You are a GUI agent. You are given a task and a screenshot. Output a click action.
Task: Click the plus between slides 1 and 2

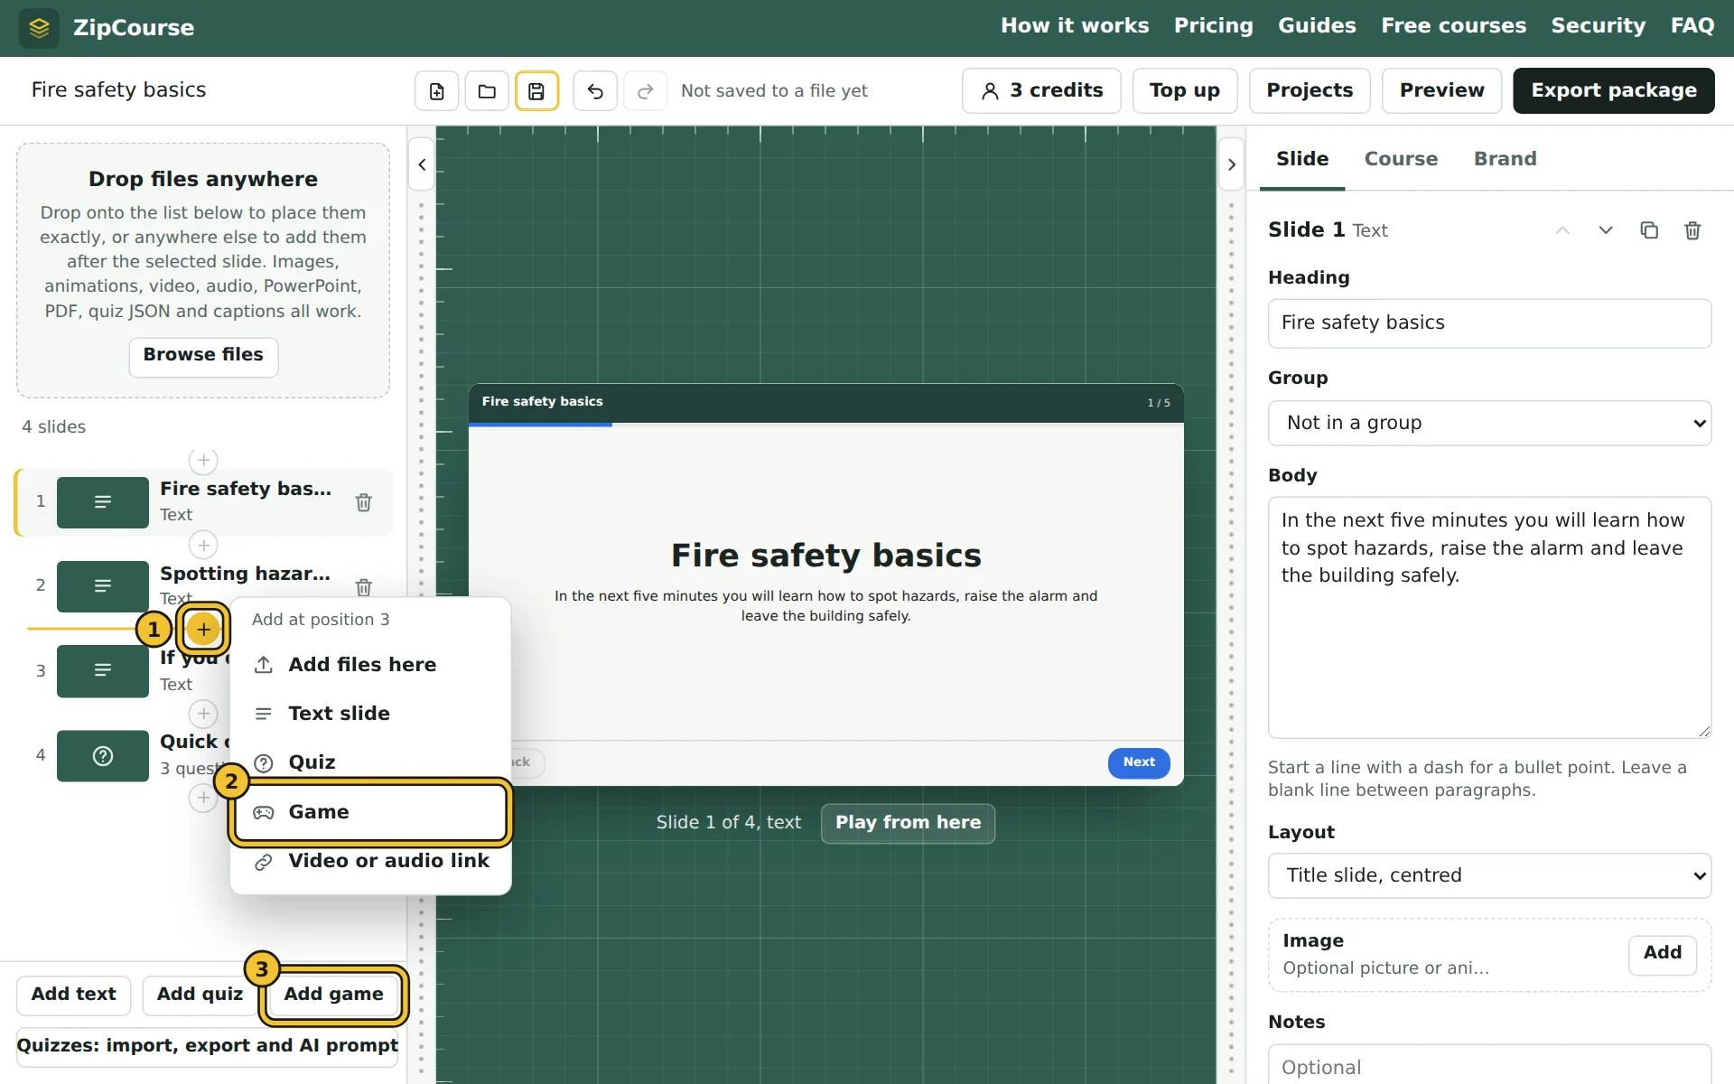click(203, 546)
